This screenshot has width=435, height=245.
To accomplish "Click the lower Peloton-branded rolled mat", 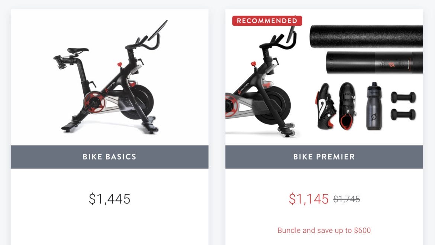I will [x=374, y=63].
